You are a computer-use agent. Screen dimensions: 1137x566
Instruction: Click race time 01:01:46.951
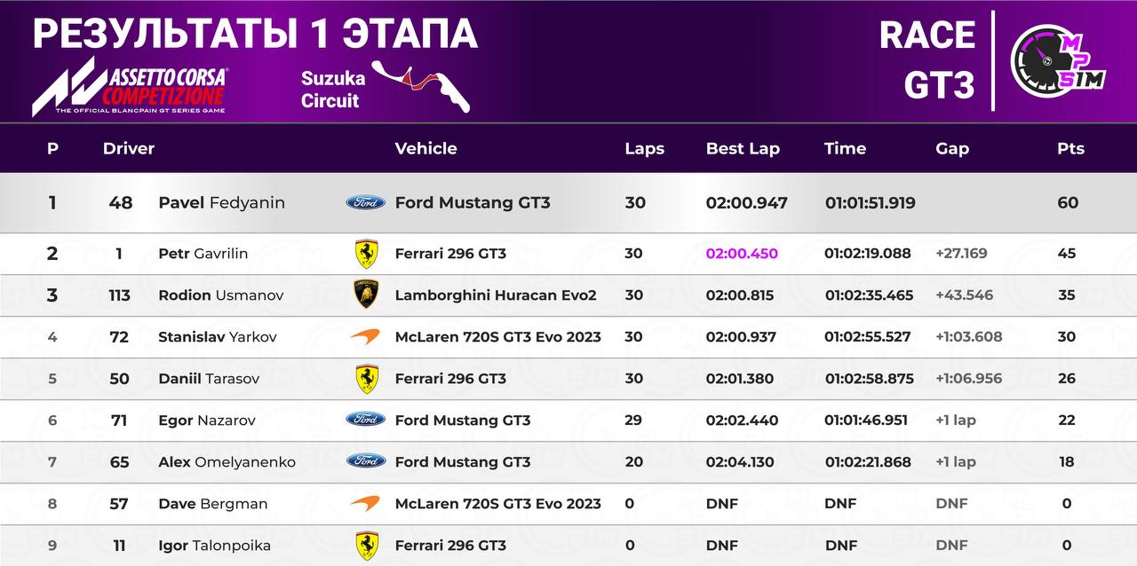pyautogui.click(x=866, y=421)
